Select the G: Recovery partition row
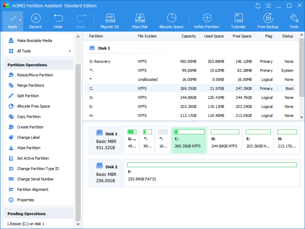Image resolution: width=305 pixels, height=229 pixels. (x=100, y=61)
